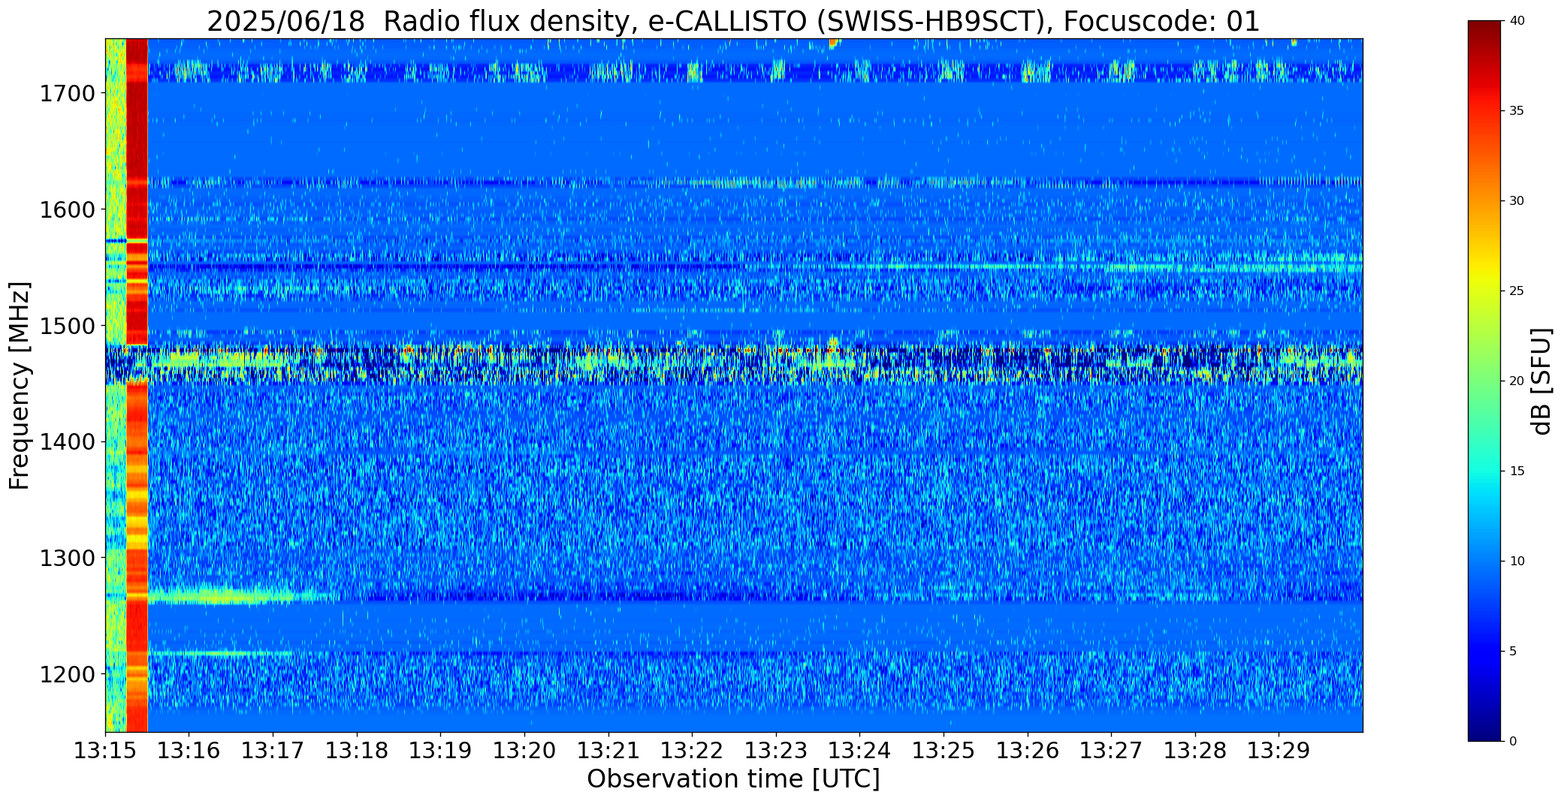
Task: Click the 13:17 time tick label
Action: tap(273, 751)
